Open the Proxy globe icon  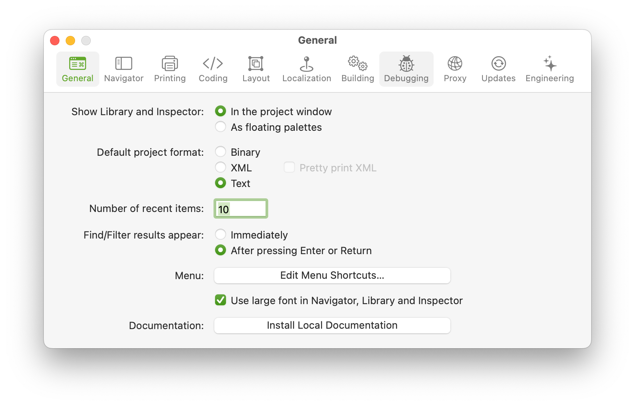(x=455, y=63)
